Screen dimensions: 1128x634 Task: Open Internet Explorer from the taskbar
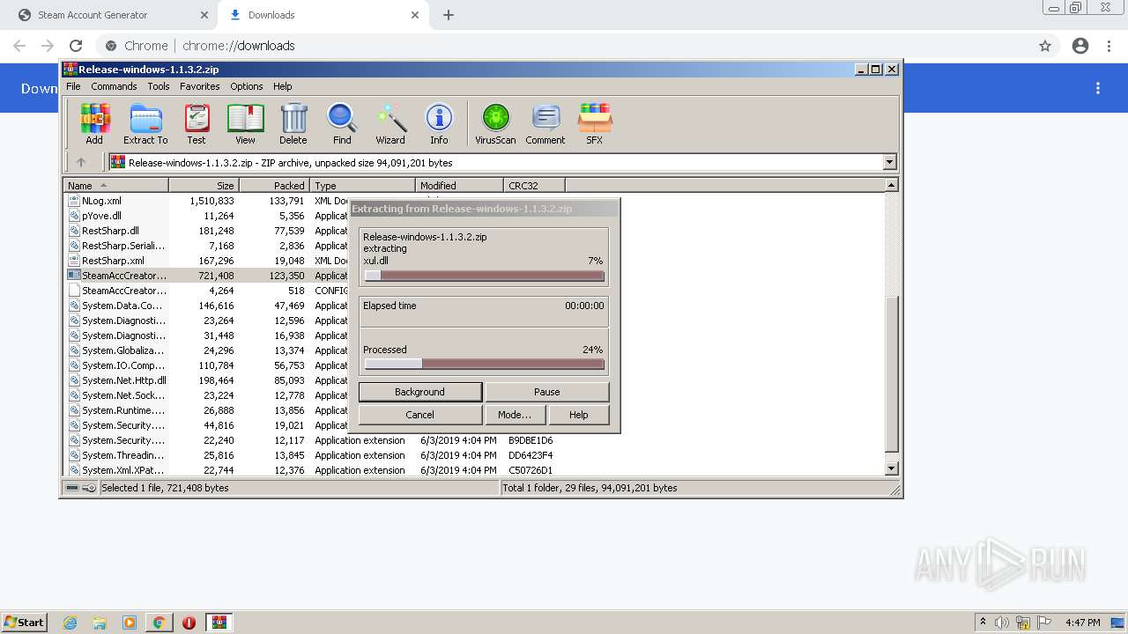point(70,623)
